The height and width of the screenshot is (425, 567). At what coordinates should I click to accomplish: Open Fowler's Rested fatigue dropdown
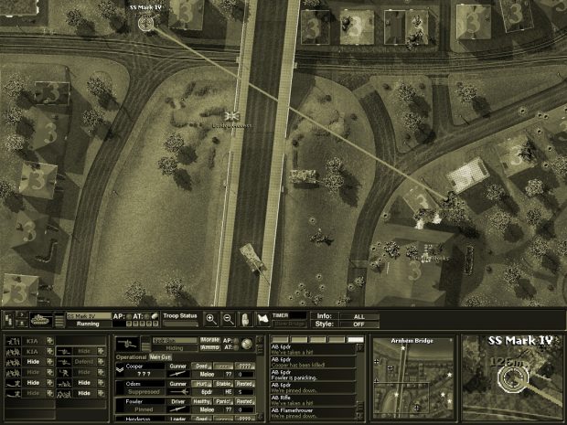click(245, 401)
